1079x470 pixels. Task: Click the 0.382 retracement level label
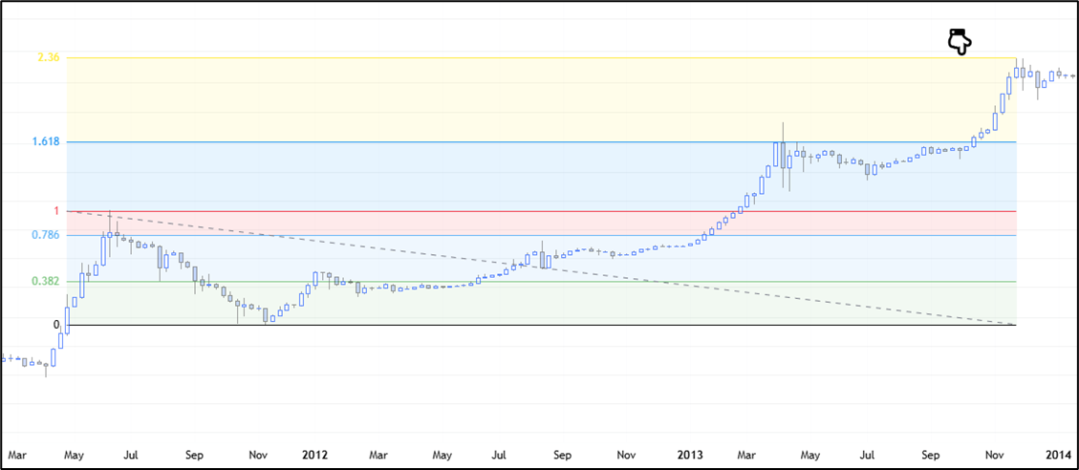pyautogui.click(x=45, y=281)
